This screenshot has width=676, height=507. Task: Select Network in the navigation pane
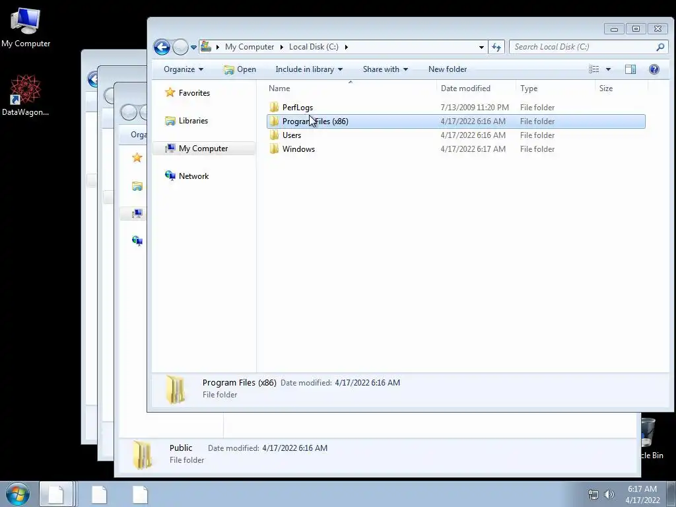point(193,176)
